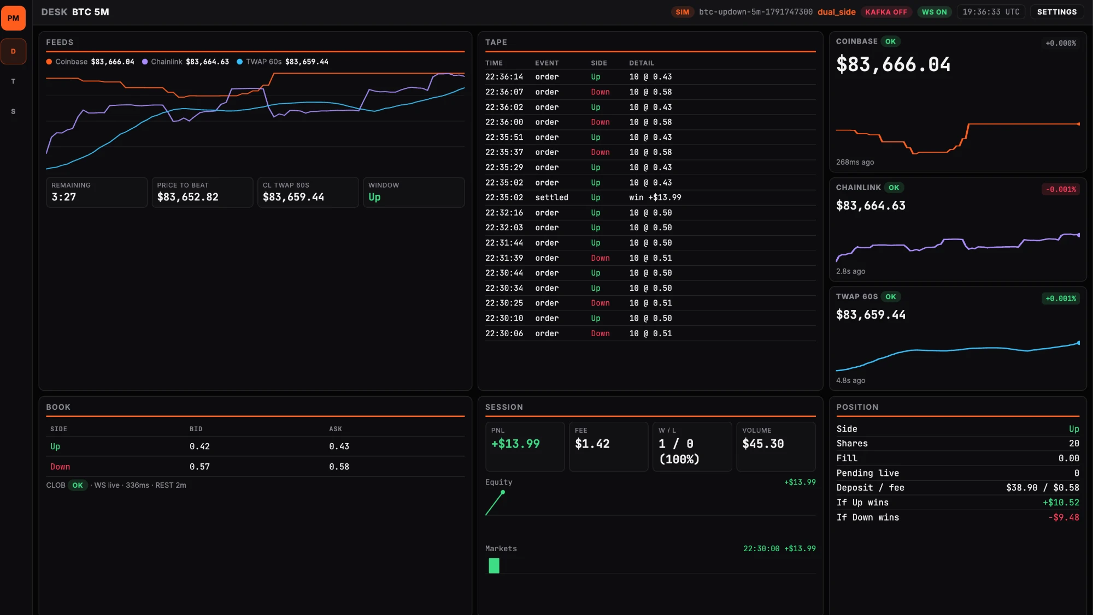Click the Chainlink OK status badge
Screen dimensions: 1093x615
894,188
